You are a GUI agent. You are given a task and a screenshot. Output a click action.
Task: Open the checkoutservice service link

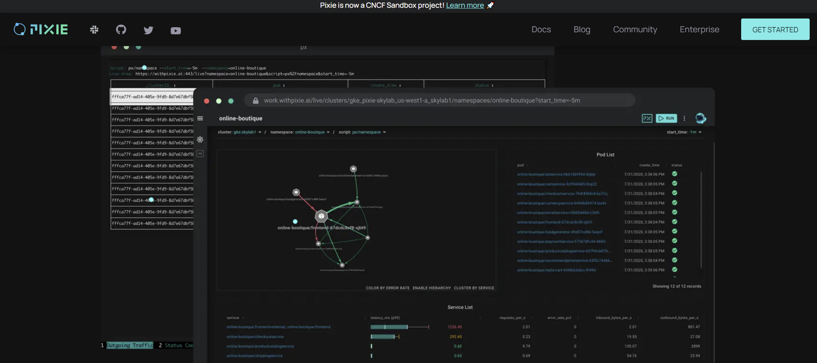pos(255,337)
